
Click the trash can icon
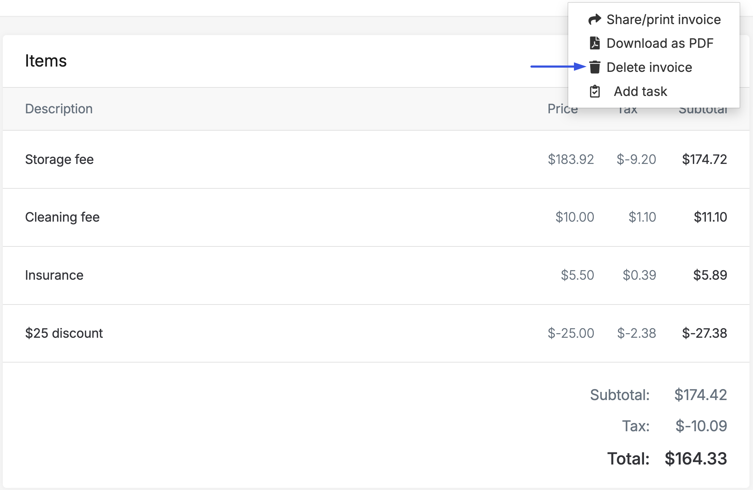coord(595,67)
